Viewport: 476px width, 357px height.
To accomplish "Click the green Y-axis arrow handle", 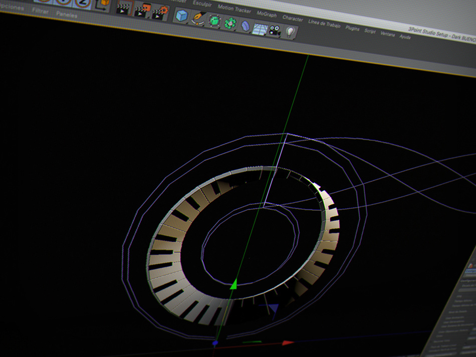I will pyautogui.click(x=233, y=284).
